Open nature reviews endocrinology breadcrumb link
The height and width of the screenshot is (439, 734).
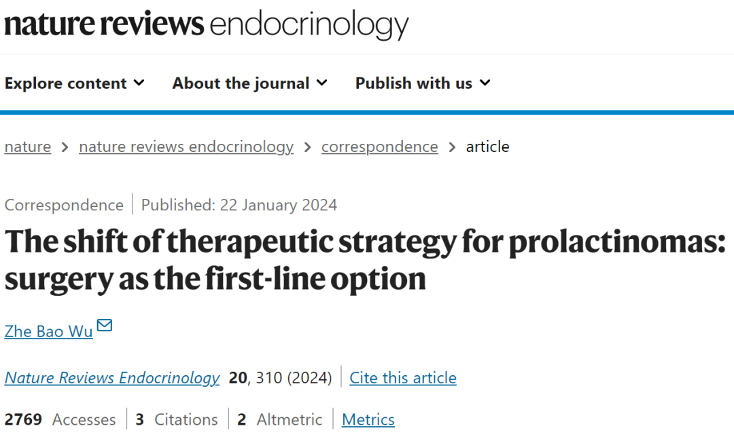point(186,147)
